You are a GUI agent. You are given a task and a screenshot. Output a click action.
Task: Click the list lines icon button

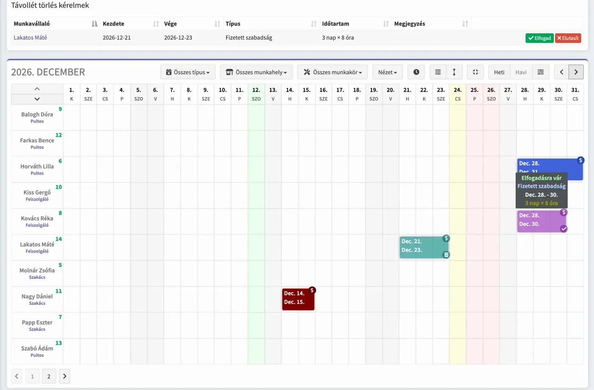click(438, 72)
